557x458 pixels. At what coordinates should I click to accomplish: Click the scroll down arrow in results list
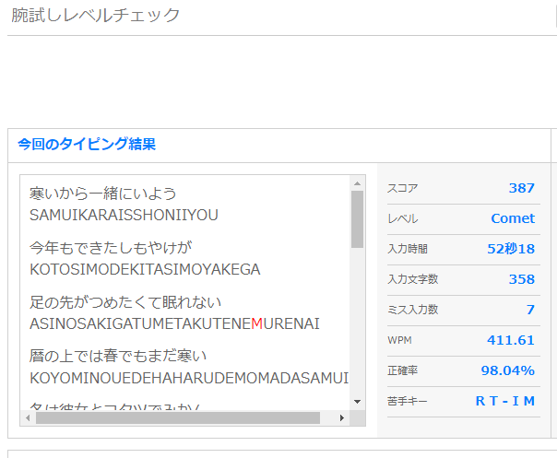[357, 403]
